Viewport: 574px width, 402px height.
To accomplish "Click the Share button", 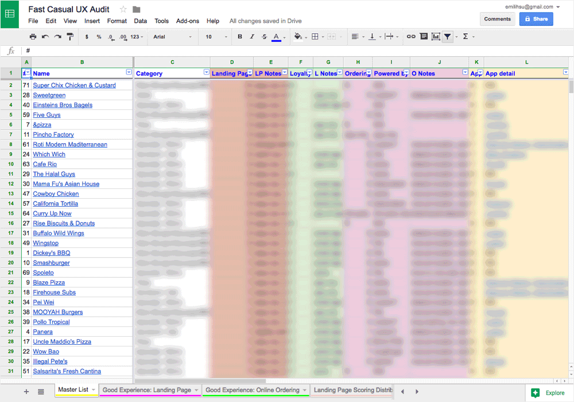I will tap(536, 19).
